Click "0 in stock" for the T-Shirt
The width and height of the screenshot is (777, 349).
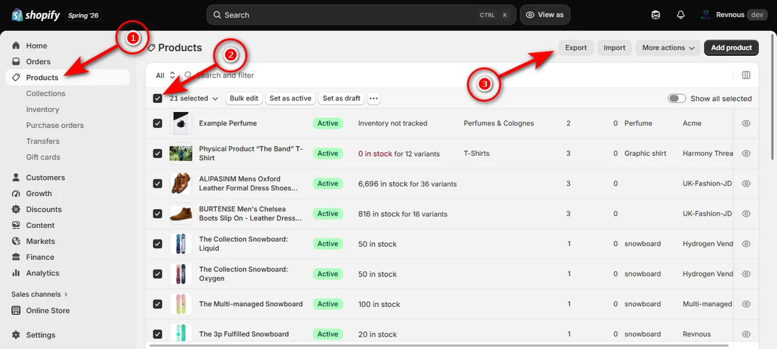click(375, 153)
